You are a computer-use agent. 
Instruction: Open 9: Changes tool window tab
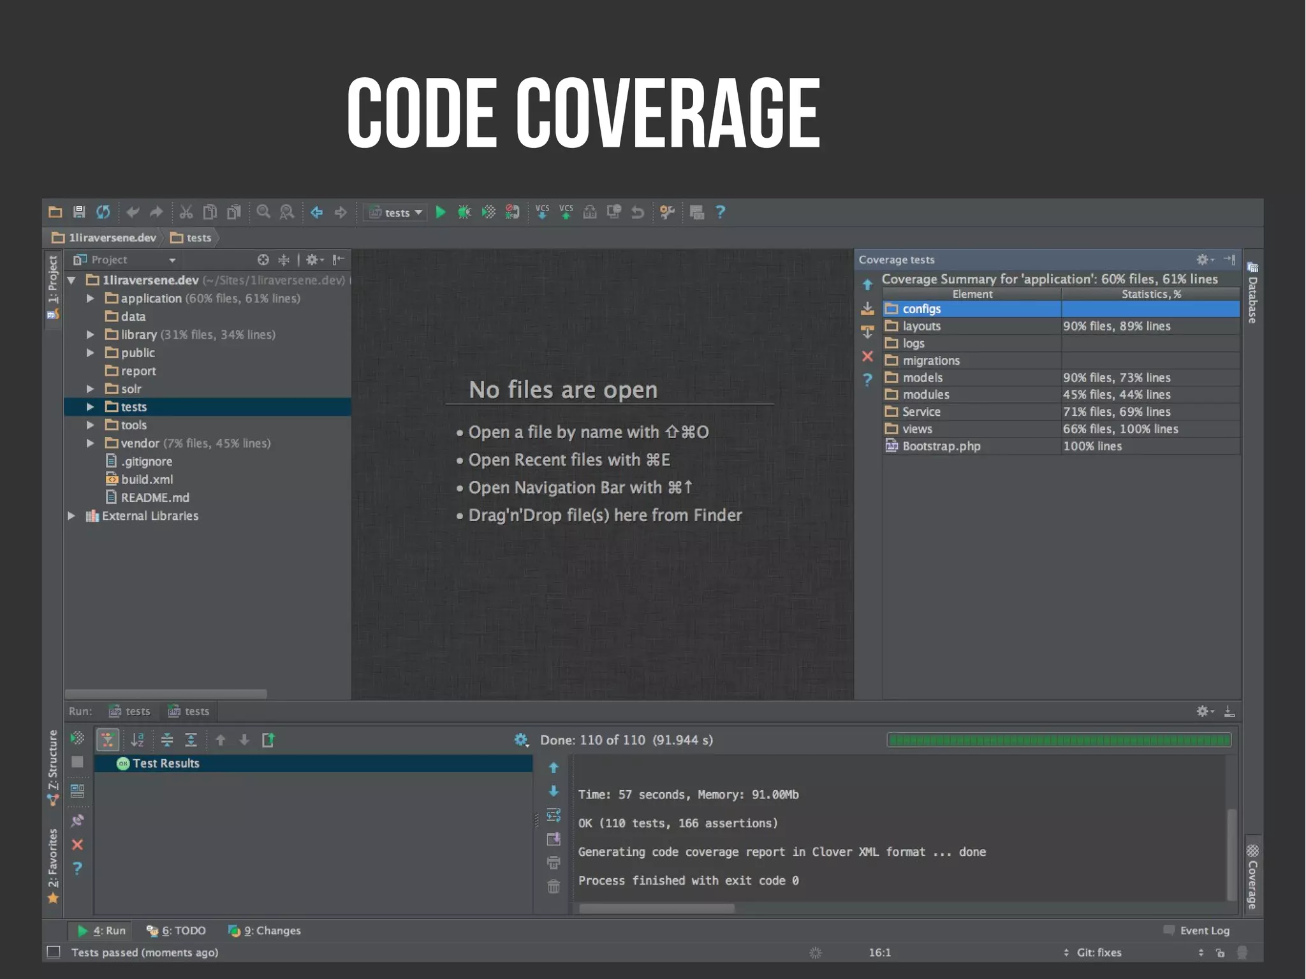tap(265, 931)
